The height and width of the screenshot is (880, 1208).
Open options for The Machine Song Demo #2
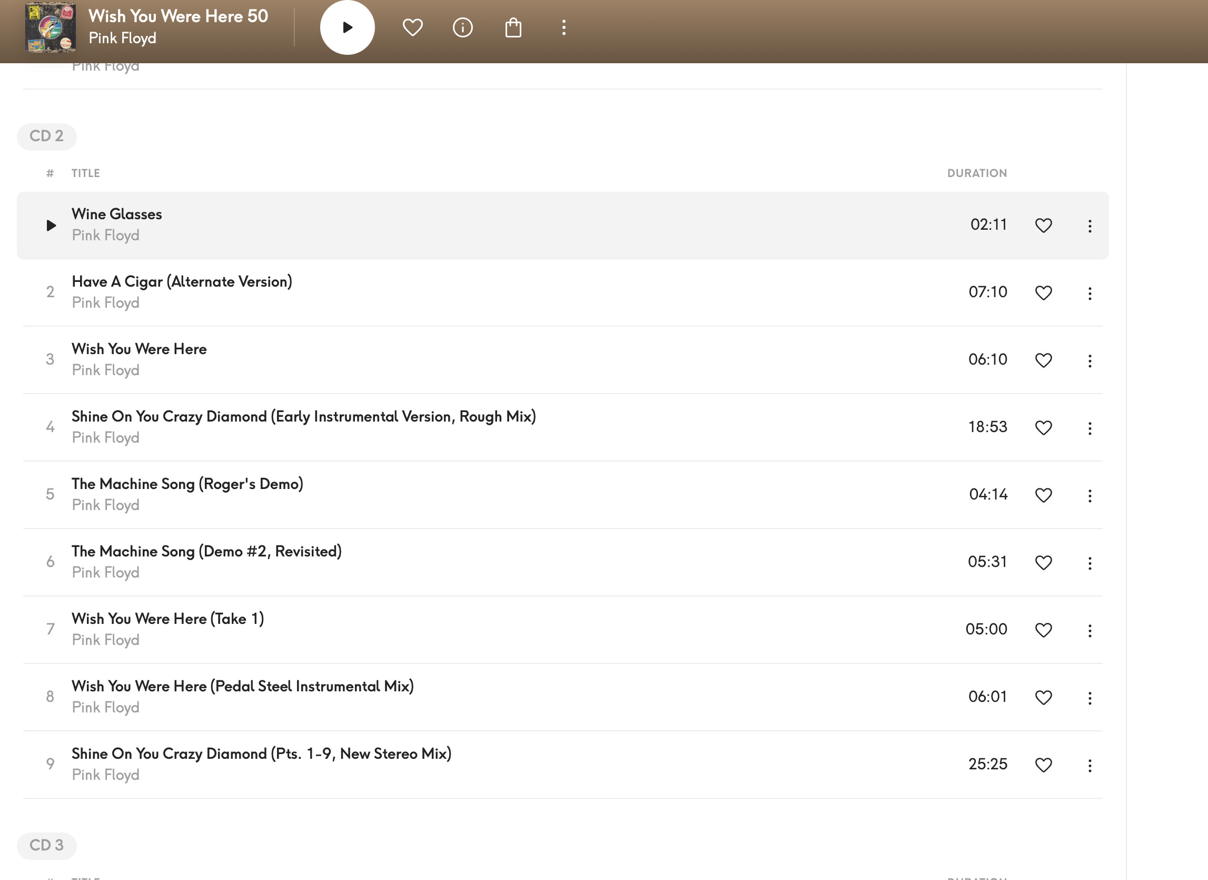pos(1089,562)
